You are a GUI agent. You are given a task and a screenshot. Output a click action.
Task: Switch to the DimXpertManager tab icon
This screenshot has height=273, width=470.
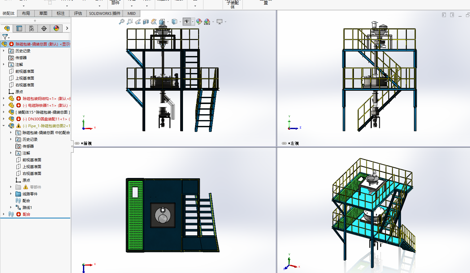[44, 28]
